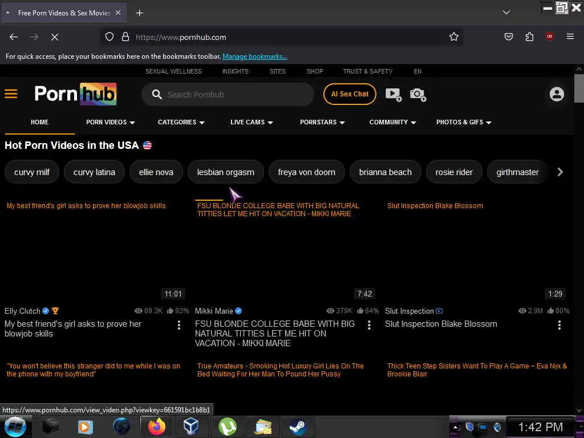Screen dimensions: 584x438
Task: Click the magnifier search icon
Action: click(157, 94)
